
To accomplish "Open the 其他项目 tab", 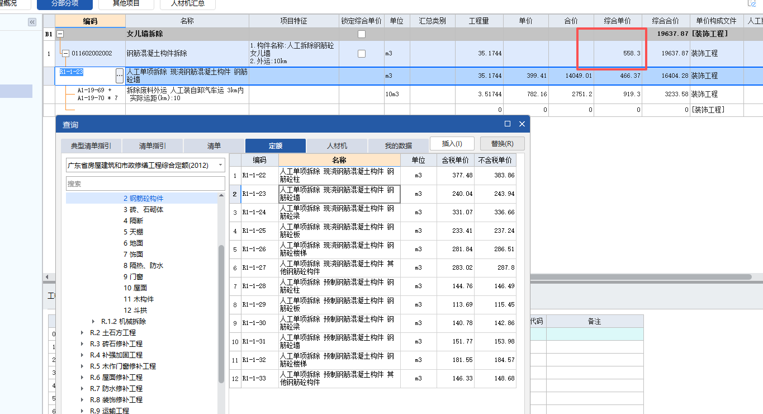I will [126, 4].
